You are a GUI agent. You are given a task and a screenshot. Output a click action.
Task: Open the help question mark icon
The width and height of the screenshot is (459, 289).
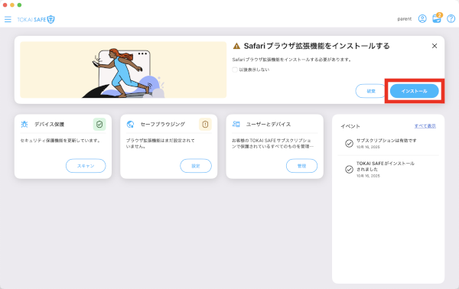(x=451, y=18)
